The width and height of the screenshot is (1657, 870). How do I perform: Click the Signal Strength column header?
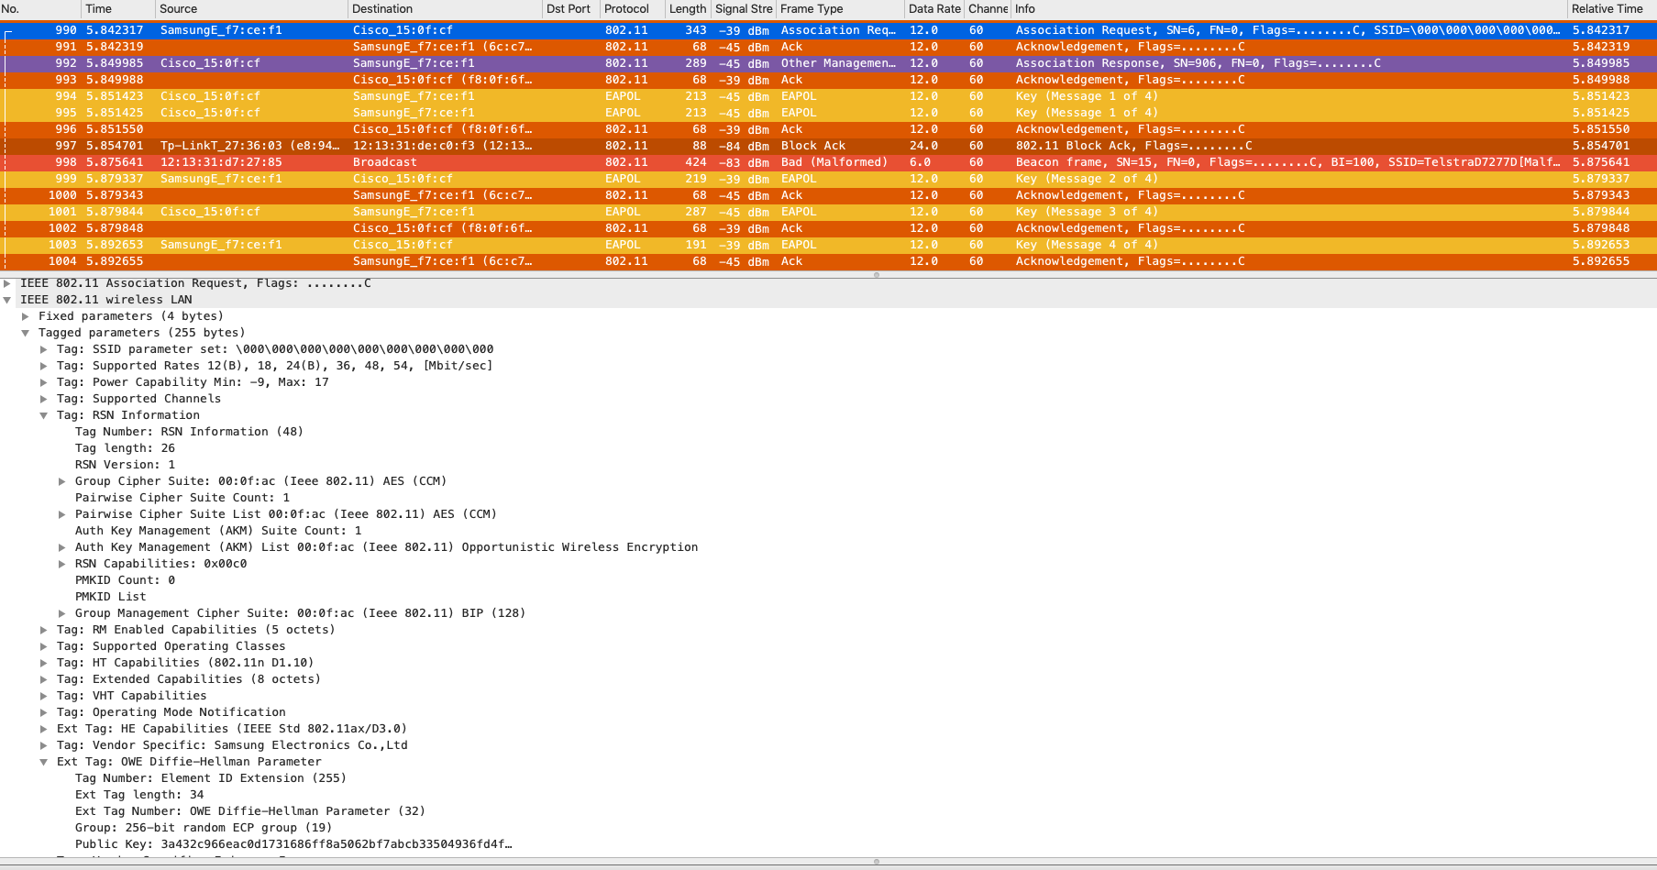(743, 9)
